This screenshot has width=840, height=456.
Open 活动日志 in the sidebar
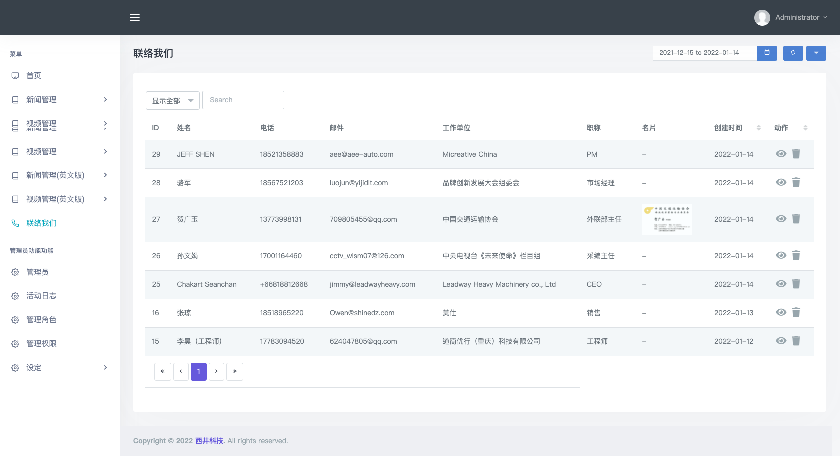point(41,296)
